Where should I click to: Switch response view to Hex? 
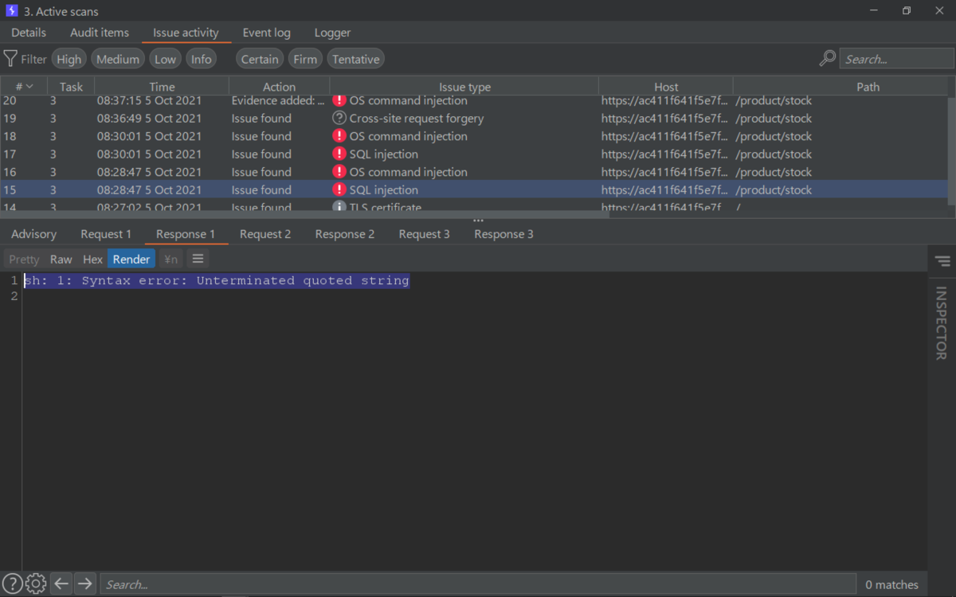tap(92, 259)
